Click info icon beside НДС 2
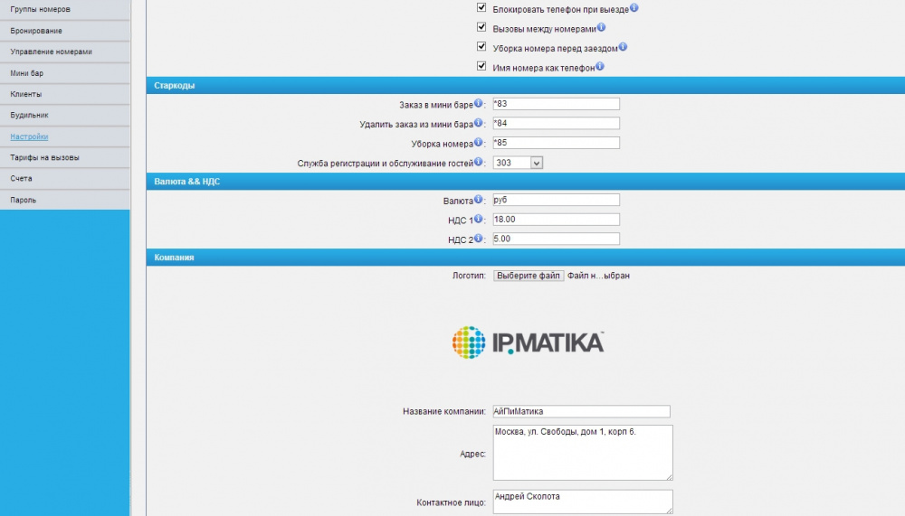The image size is (905, 516). tap(478, 238)
